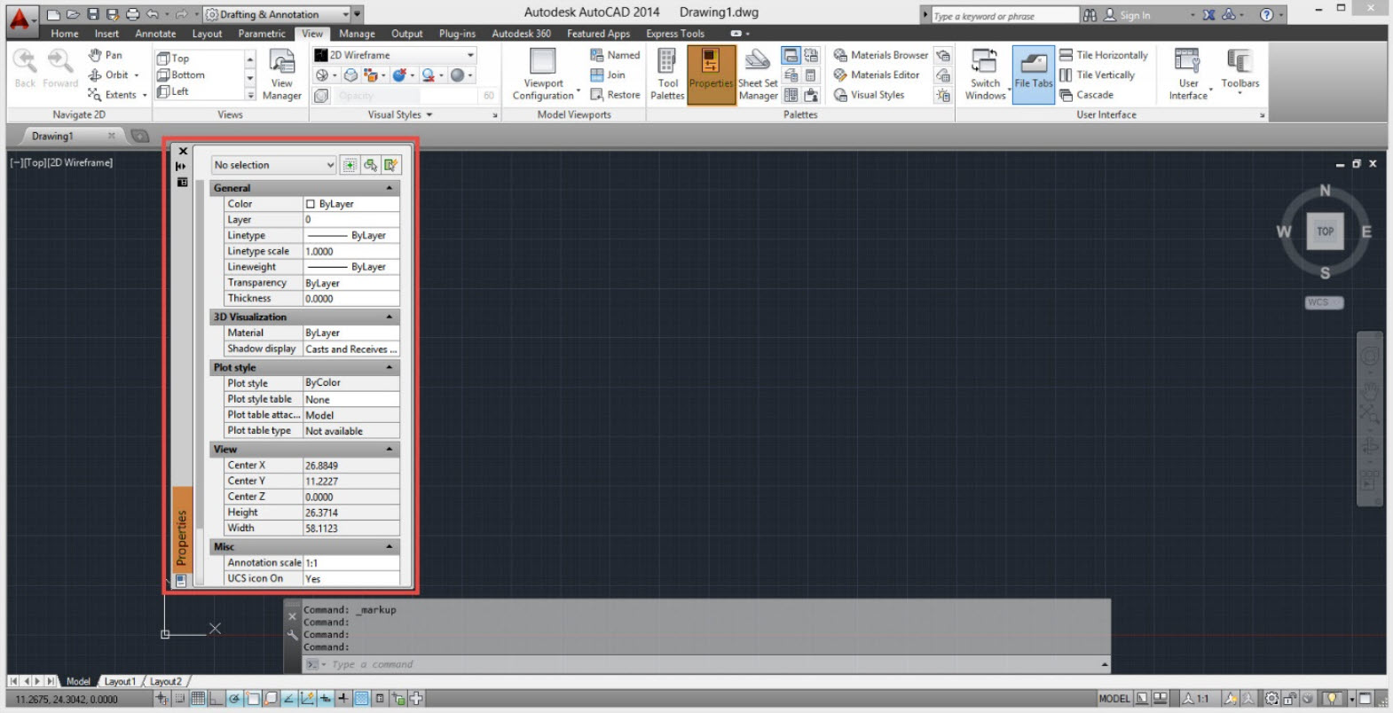
Task: Toggle lineweight display in status bar
Action: (343, 699)
